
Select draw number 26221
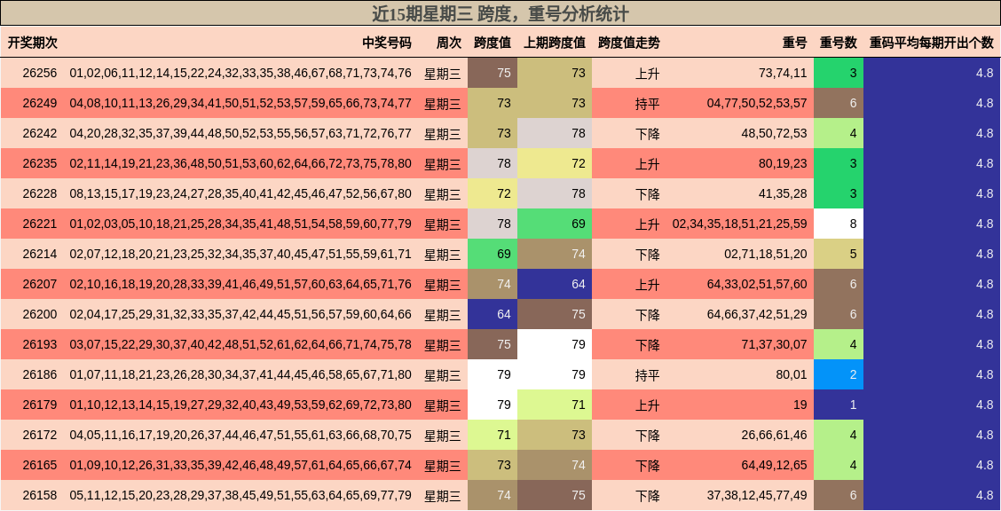pos(40,224)
